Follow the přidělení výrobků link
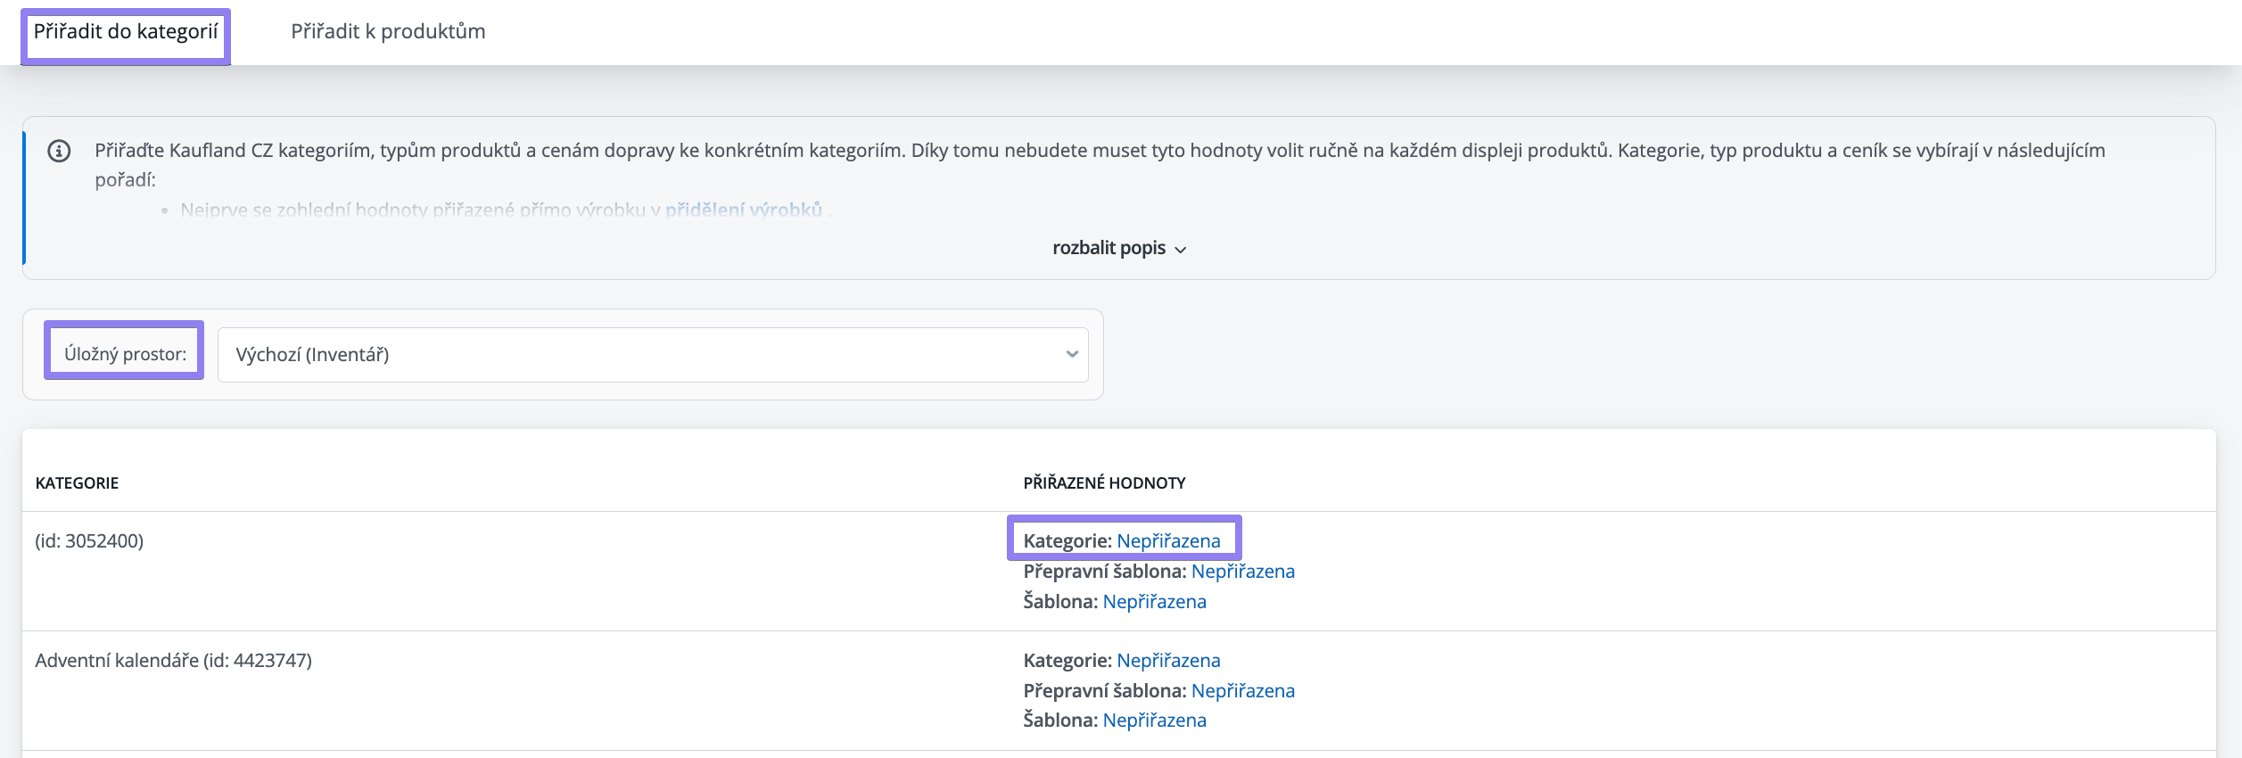Image resolution: width=2242 pixels, height=758 pixels. point(743,210)
